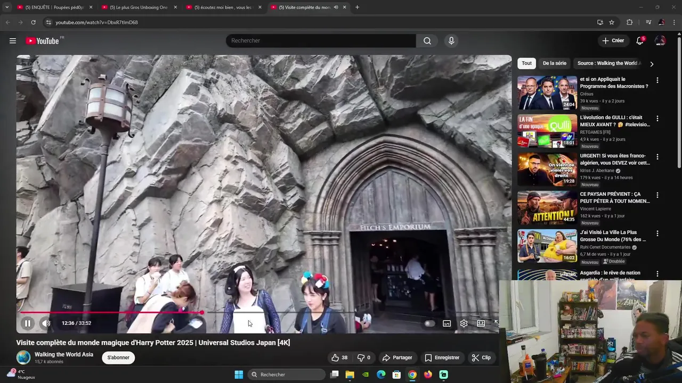This screenshot has width=682, height=383.
Task: Open options for L'évolution de GULLI video
Action: coord(657,119)
